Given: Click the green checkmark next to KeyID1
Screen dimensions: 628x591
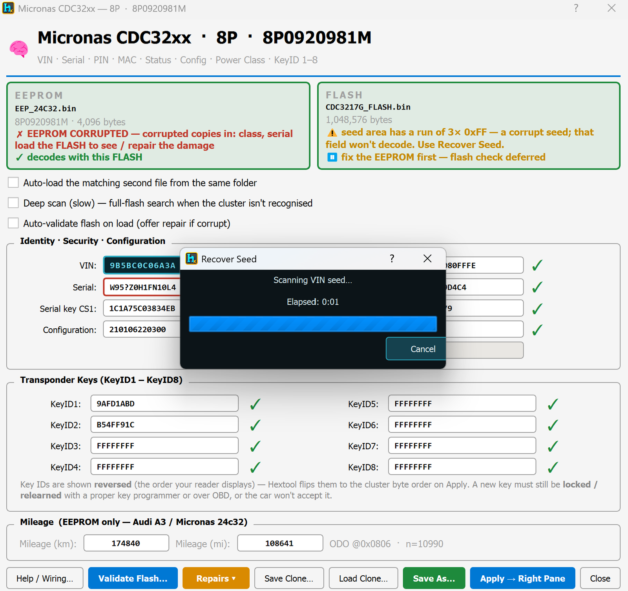Looking at the screenshot, I should [x=256, y=404].
